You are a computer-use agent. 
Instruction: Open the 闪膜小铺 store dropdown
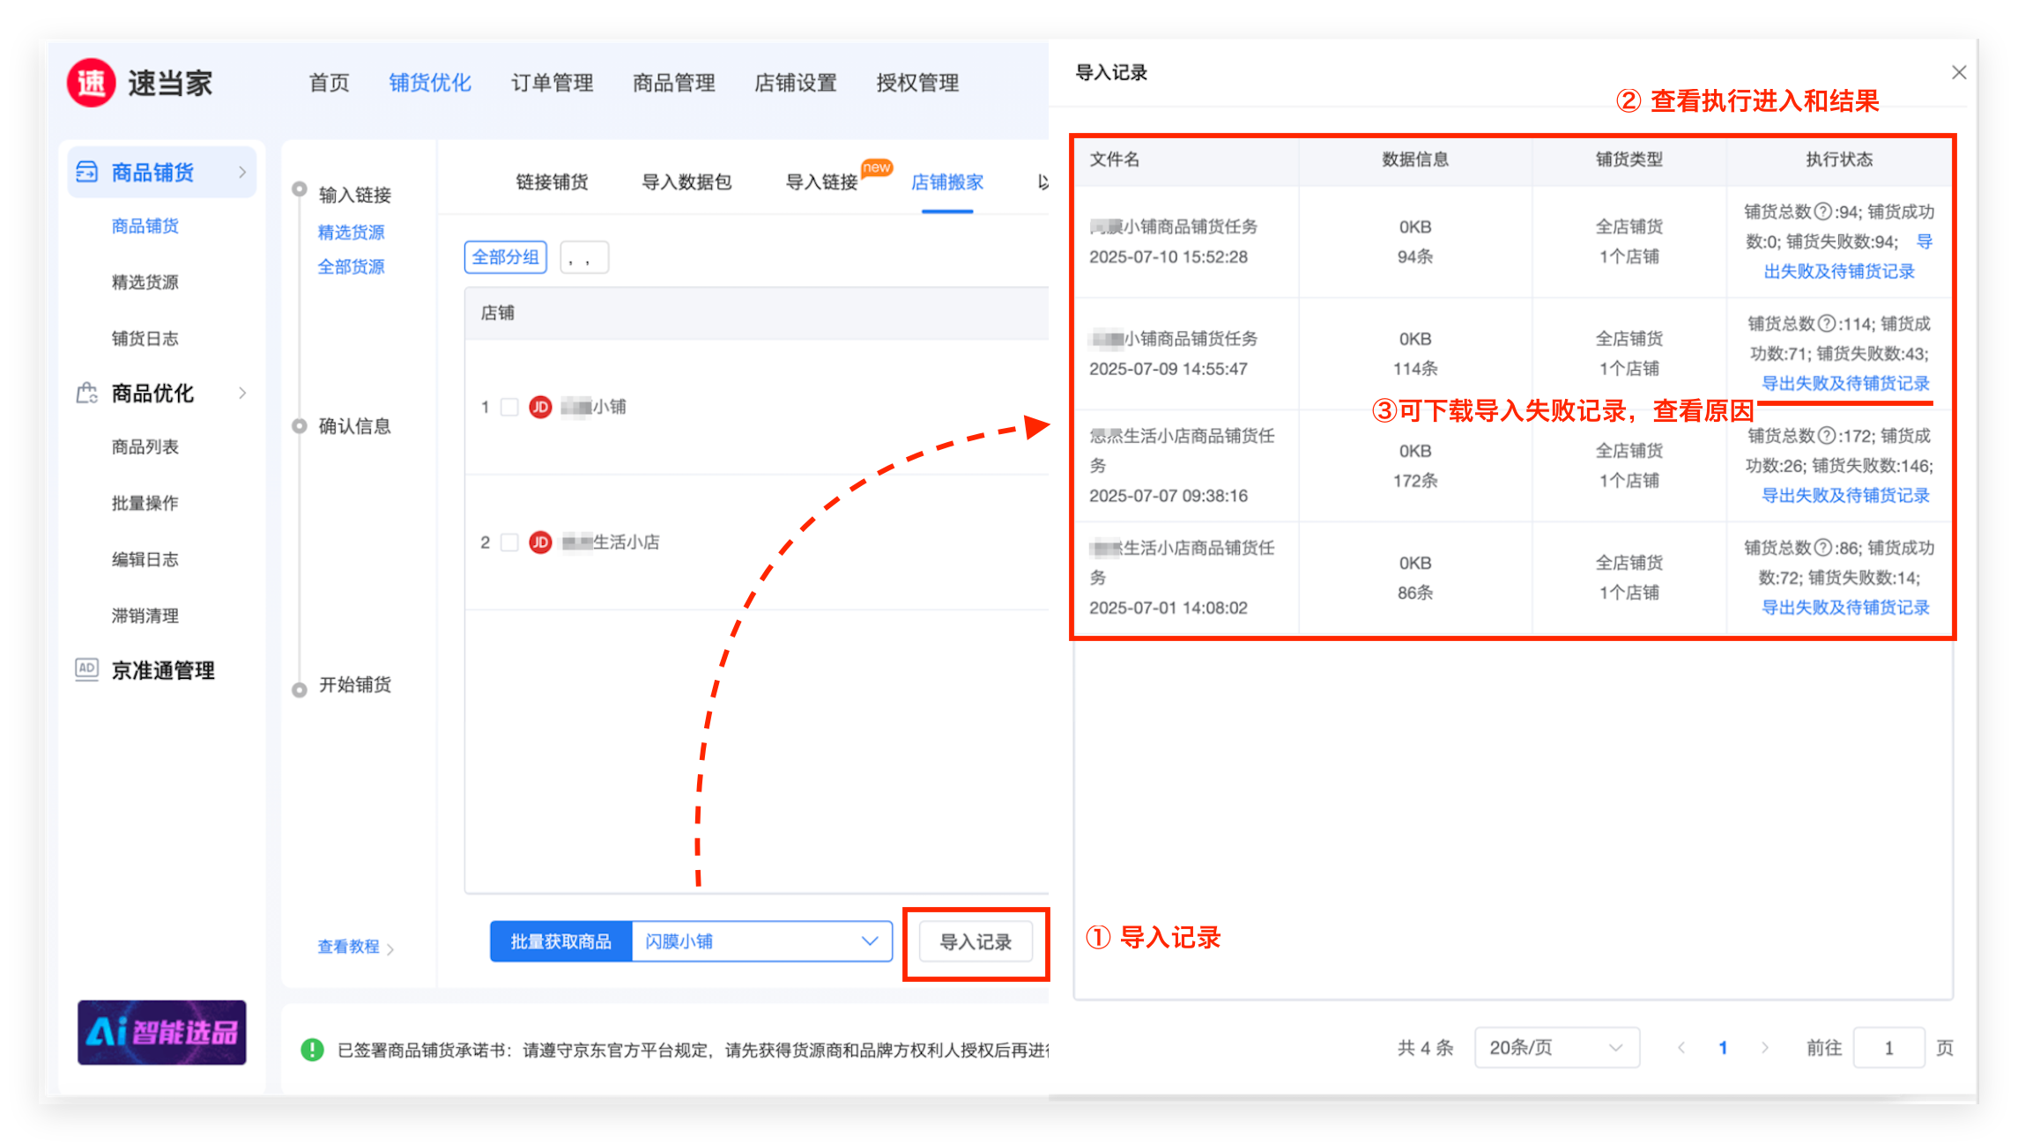coord(761,941)
